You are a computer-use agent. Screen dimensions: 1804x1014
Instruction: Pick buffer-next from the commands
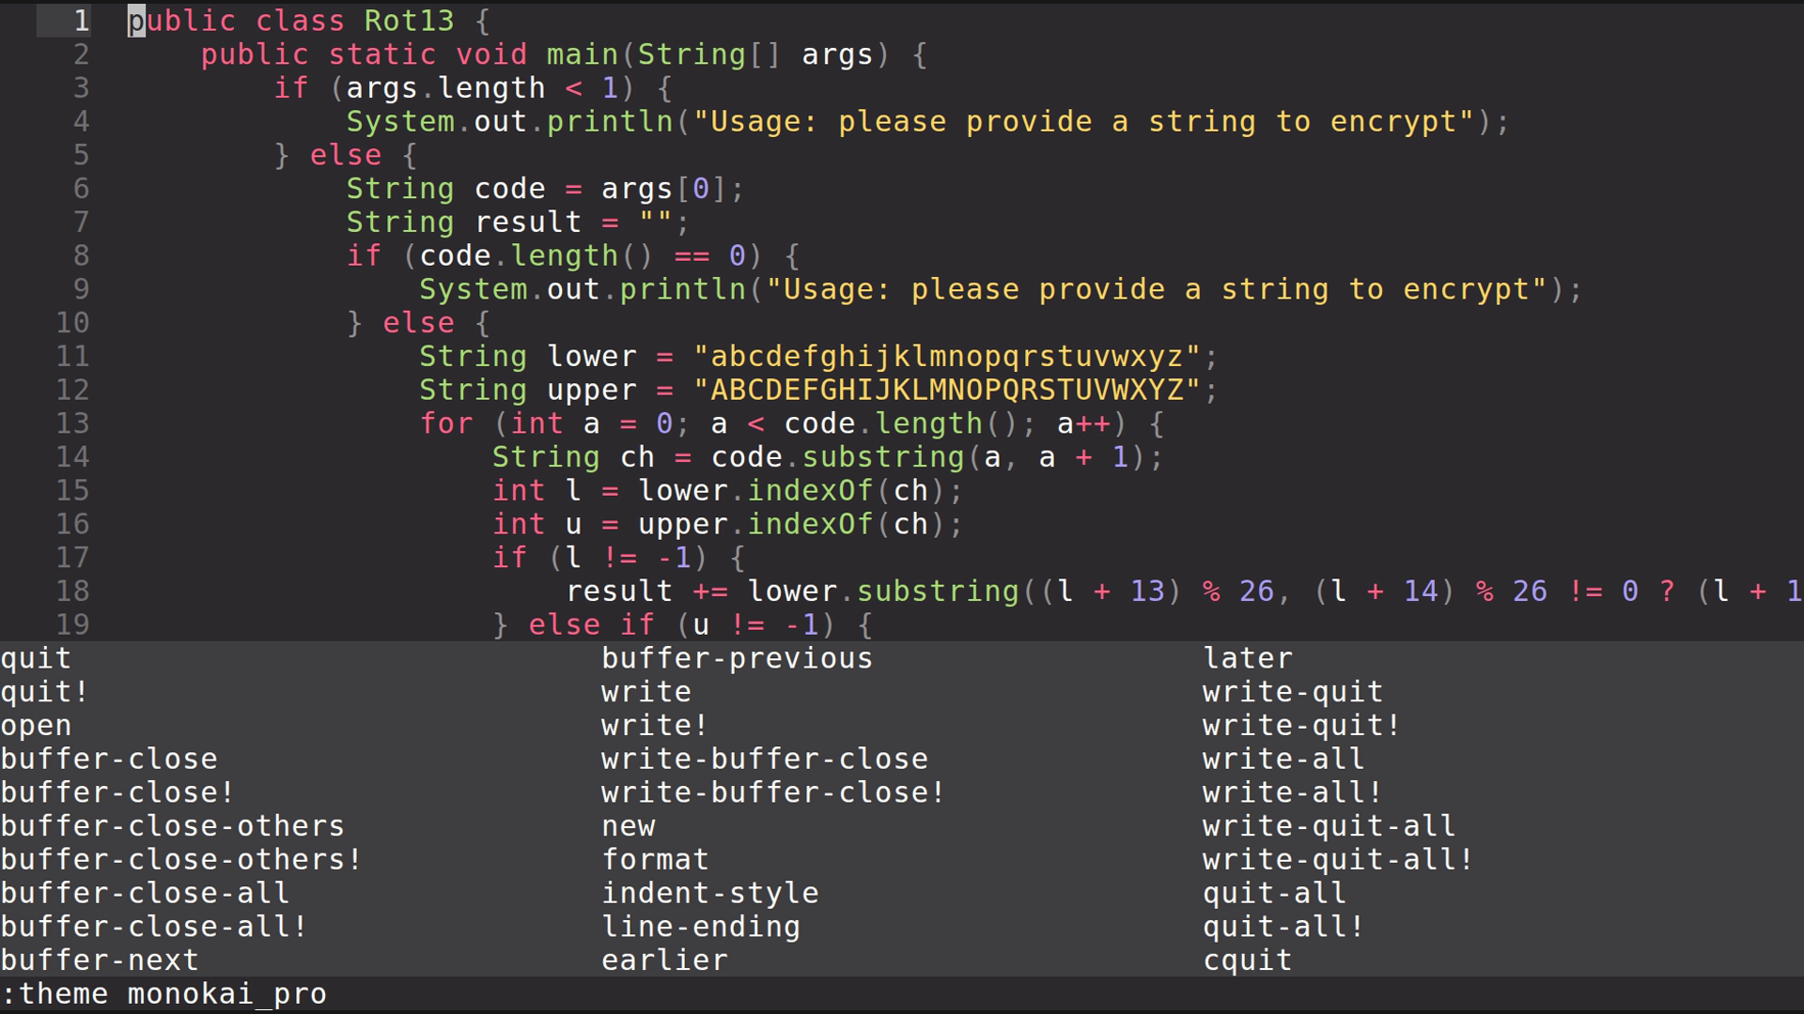click(99, 960)
